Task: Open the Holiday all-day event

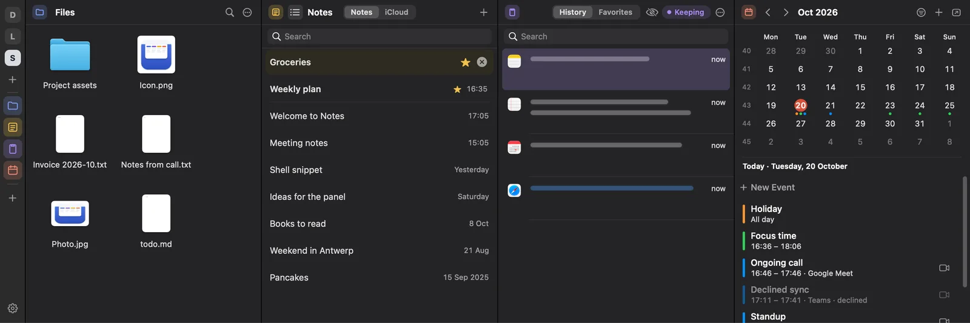Action: [849, 214]
